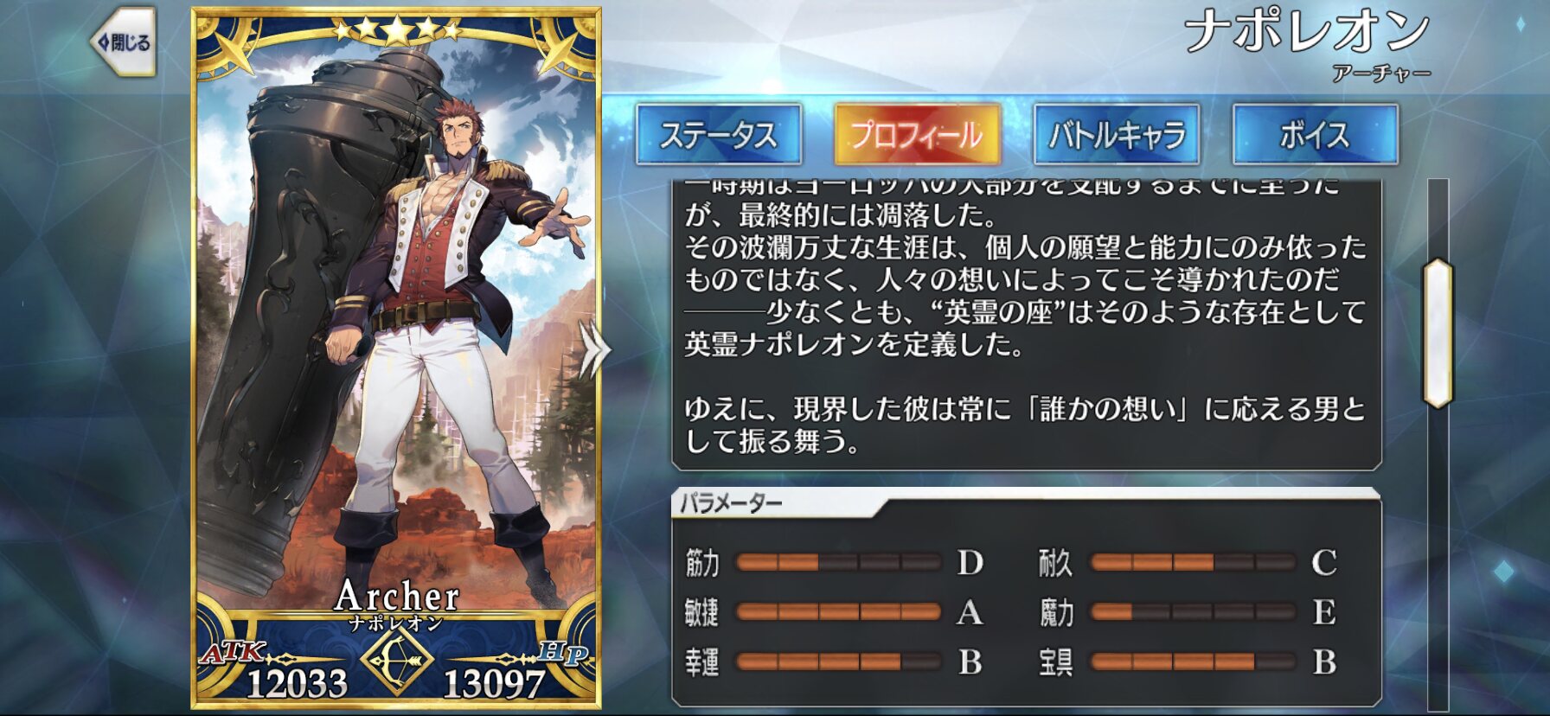This screenshot has height=716, width=1550.
Task: Click the 筋力 strength gauge bar
Action: 838,563
